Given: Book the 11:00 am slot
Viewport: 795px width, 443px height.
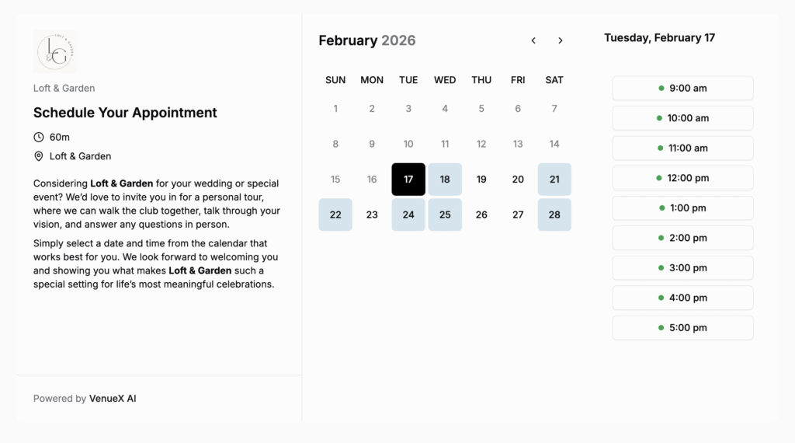Looking at the screenshot, I should coord(682,148).
